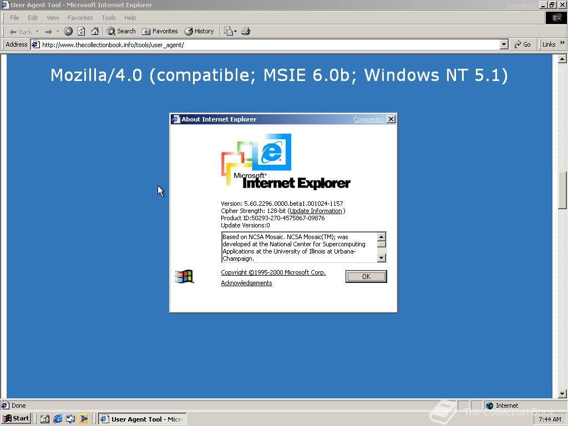Open the File menu

point(14,18)
